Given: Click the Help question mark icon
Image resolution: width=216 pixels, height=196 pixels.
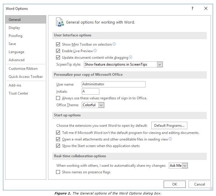Looking at the screenshot, I should coord(192,8).
